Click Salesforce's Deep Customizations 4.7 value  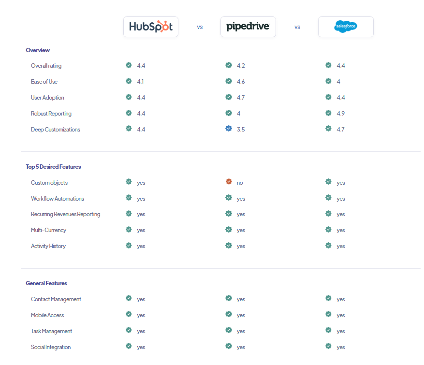pyautogui.click(x=340, y=130)
